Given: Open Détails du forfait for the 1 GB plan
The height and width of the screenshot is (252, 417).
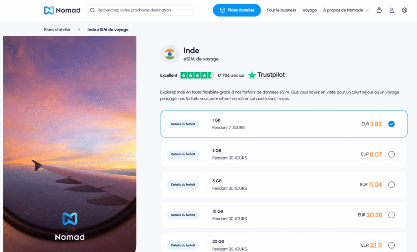Looking at the screenshot, I should pos(183,124).
